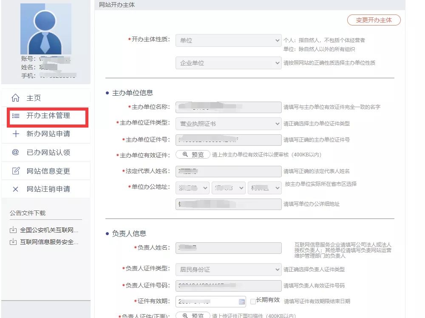The width and height of the screenshot is (425, 318).
Task: Open the 负责人证件类型 dropdown showing 居民身份证
Action: click(228, 270)
